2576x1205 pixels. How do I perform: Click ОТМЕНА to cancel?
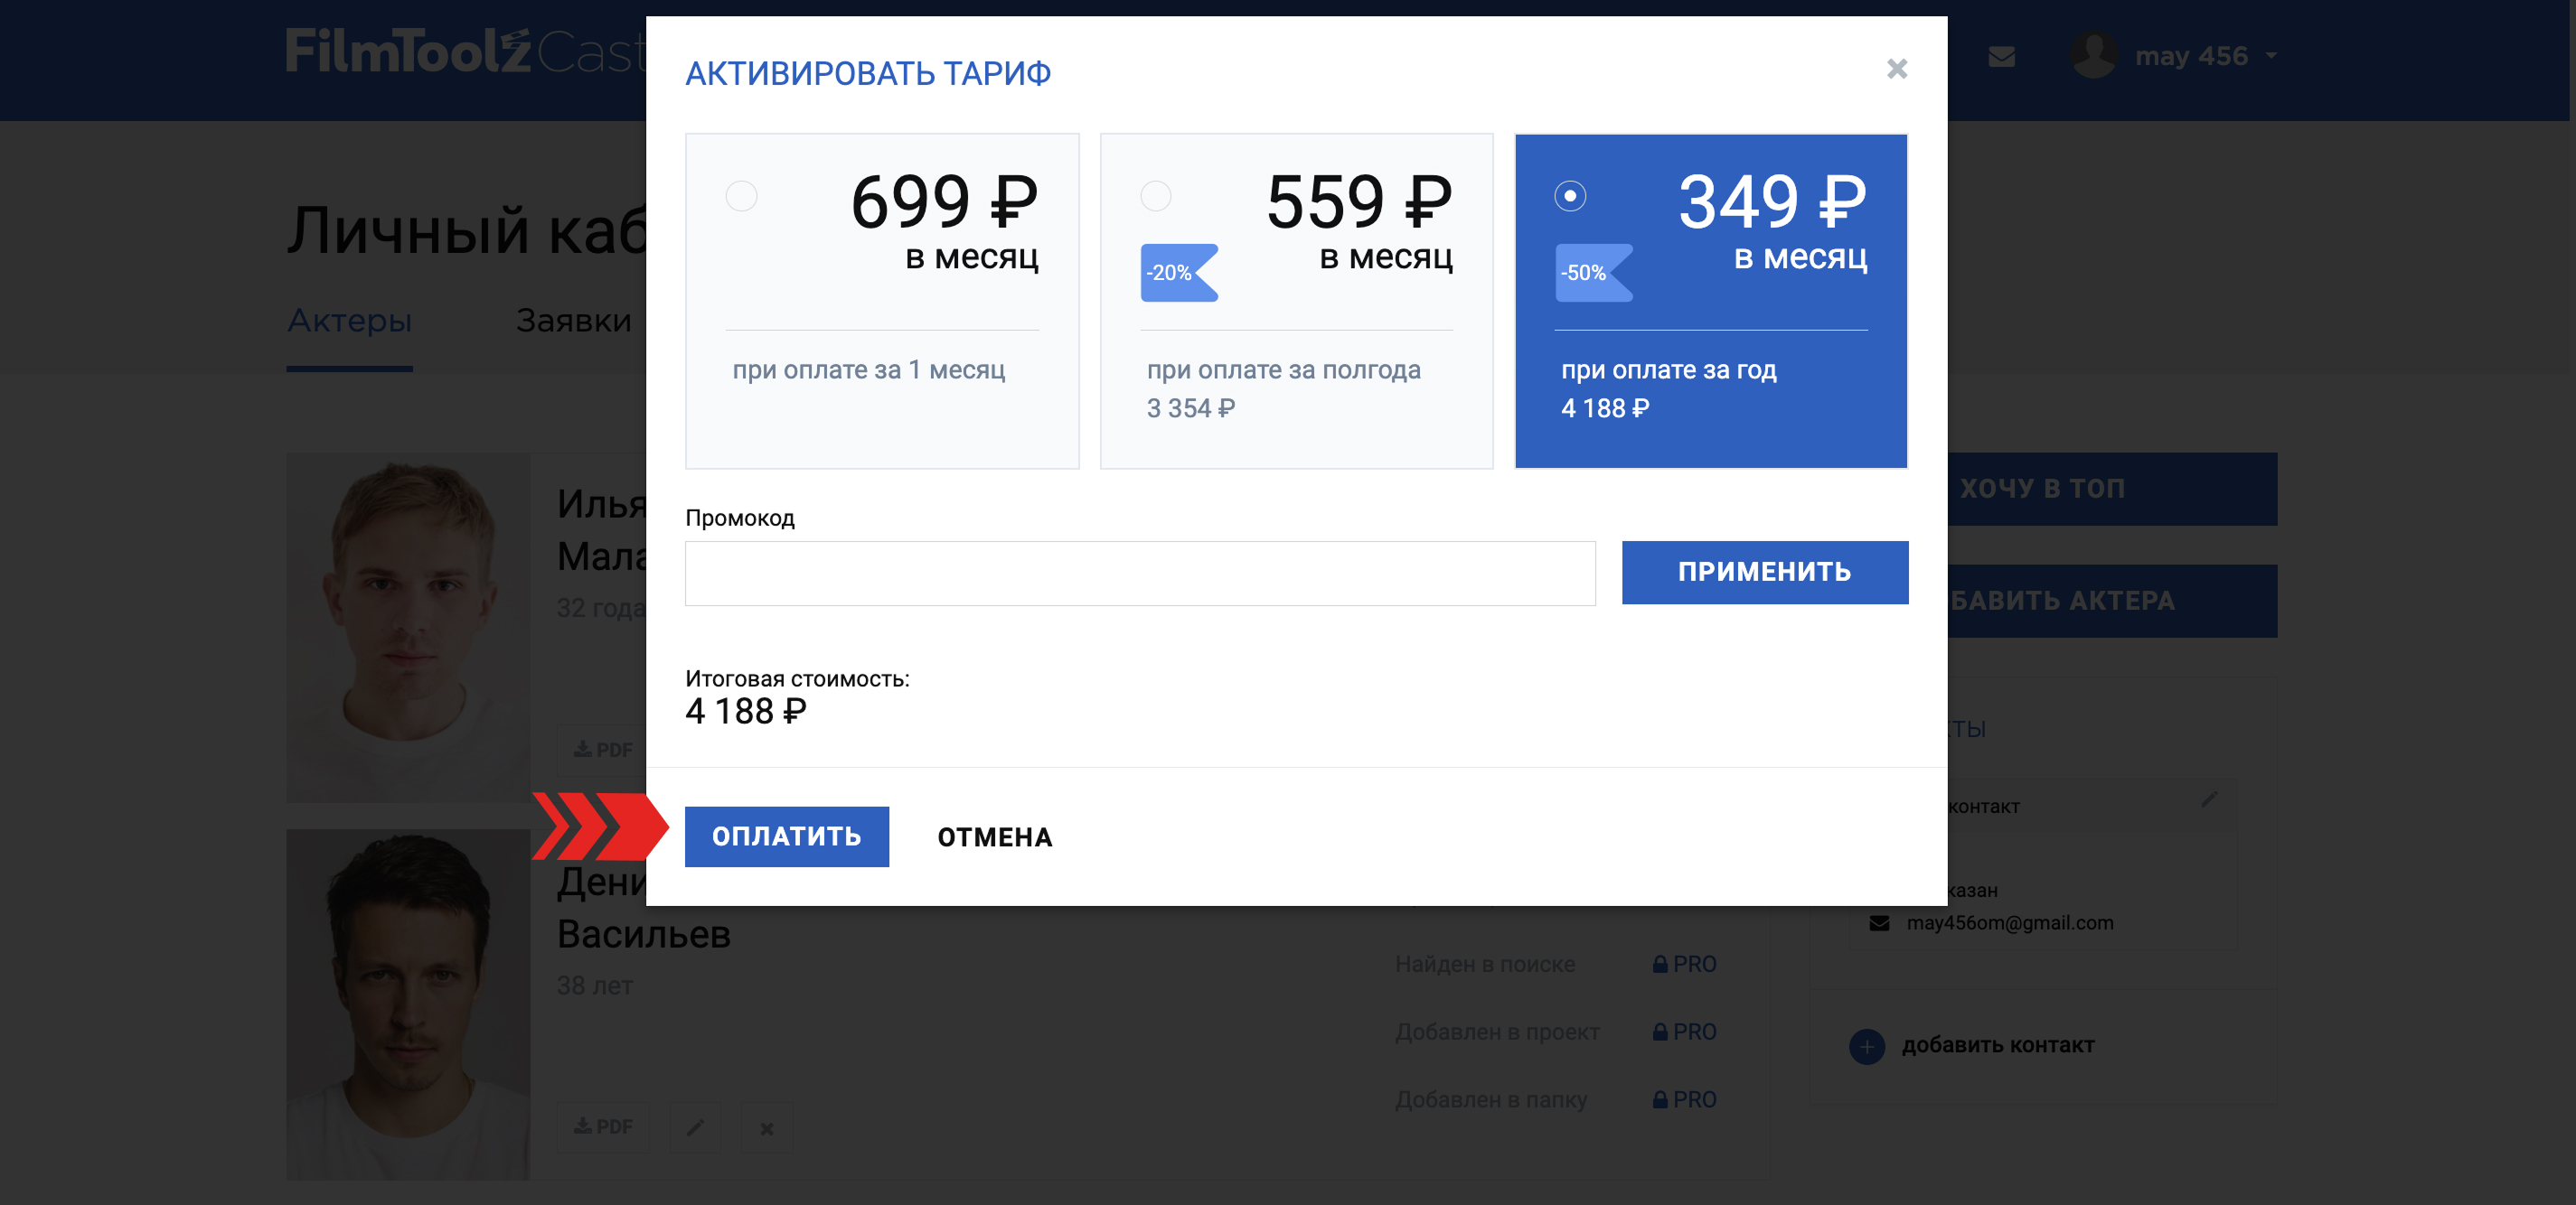(x=994, y=837)
